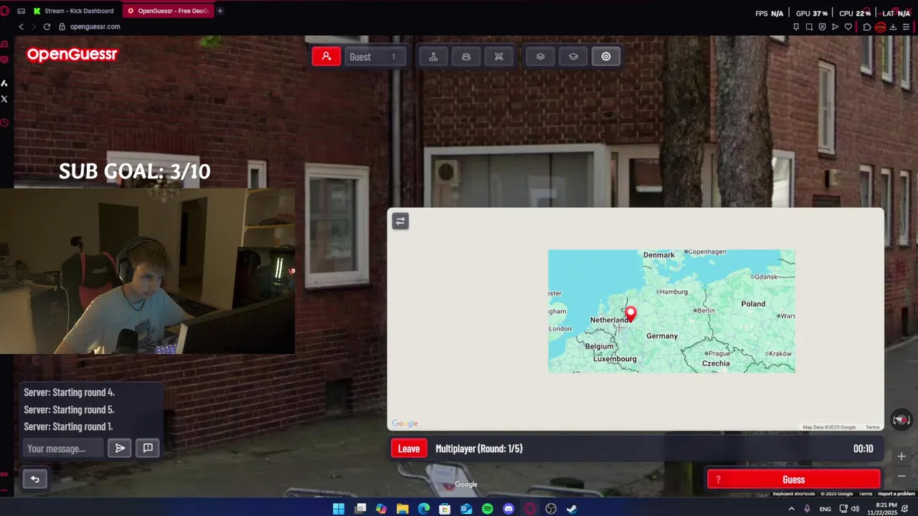
Task: Click the OpenGuessr logo
Action: [x=72, y=54]
